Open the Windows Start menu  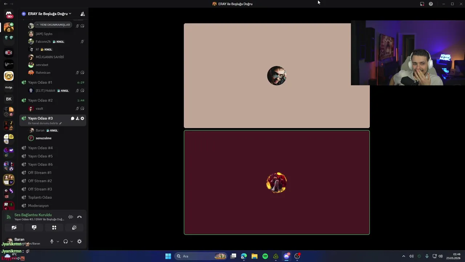168,256
